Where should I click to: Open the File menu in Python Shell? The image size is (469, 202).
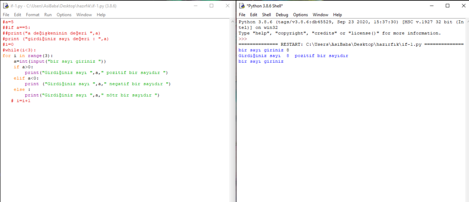242,15
